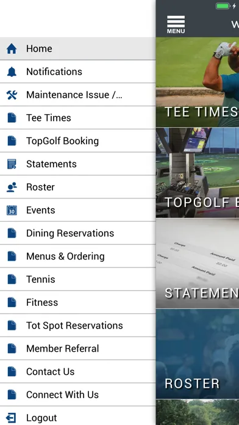
Task: Tap the Events calendar icon
Action: click(12, 210)
